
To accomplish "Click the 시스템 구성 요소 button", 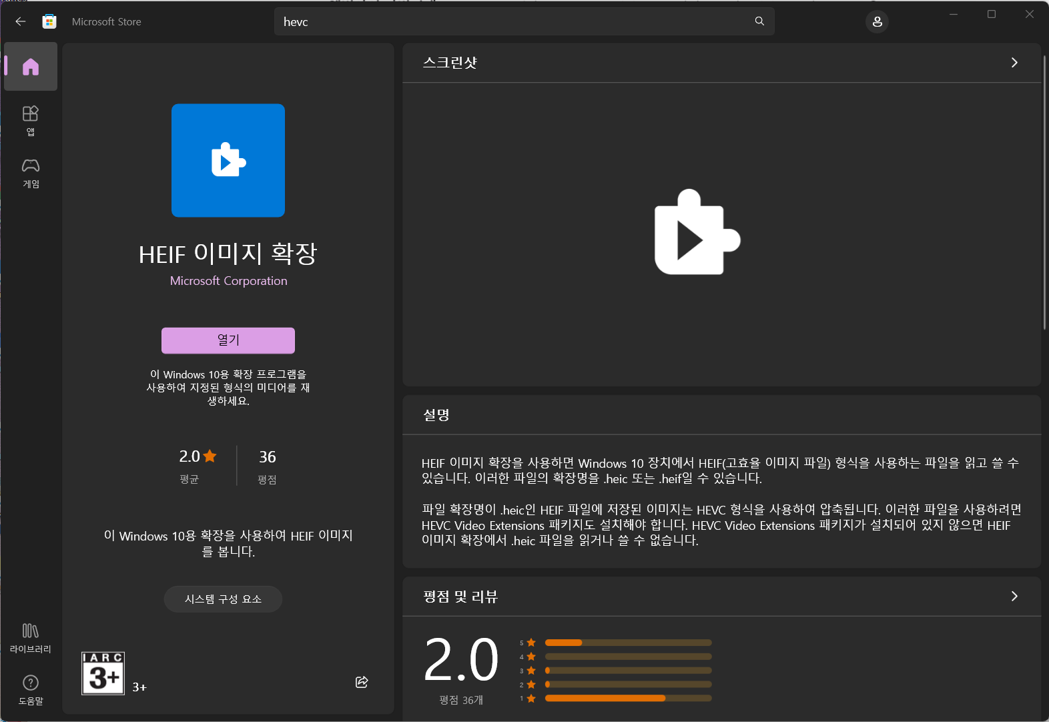I will [223, 599].
